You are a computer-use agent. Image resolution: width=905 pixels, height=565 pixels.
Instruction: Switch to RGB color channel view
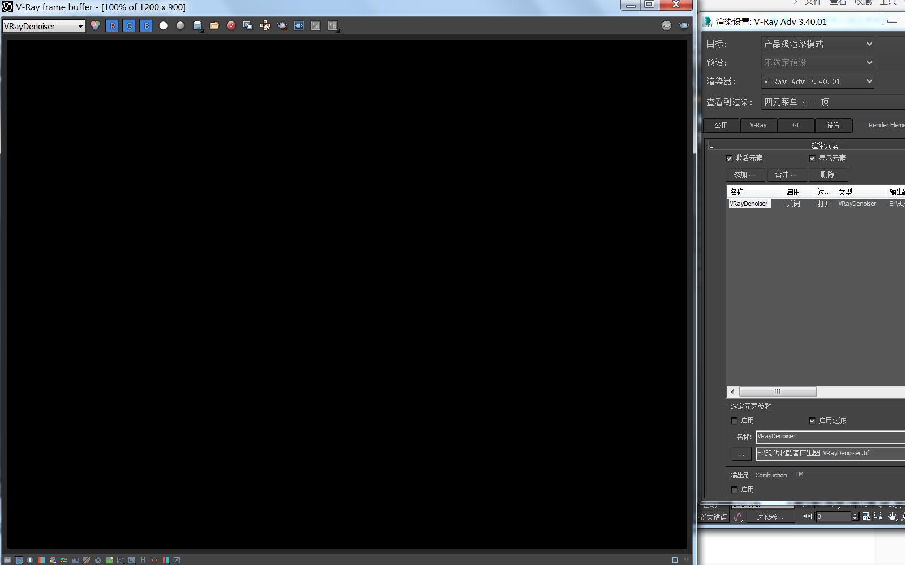pos(95,25)
